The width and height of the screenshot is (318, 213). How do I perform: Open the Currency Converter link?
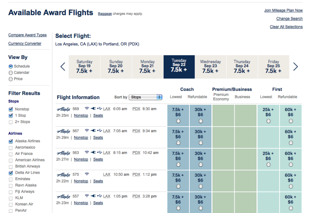25,44
